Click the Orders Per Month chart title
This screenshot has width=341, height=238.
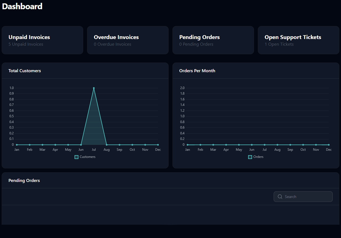click(197, 71)
